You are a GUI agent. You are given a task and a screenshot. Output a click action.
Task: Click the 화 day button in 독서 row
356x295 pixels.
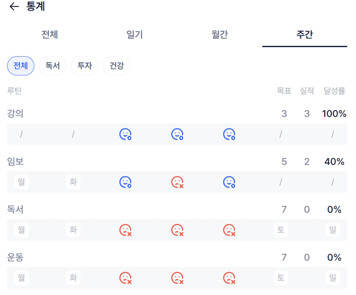(73, 230)
